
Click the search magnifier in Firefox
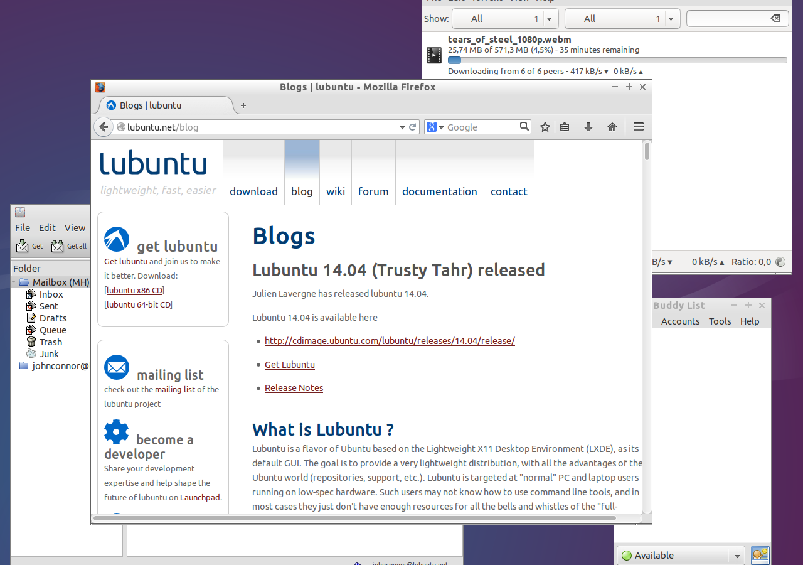(524, 127)
